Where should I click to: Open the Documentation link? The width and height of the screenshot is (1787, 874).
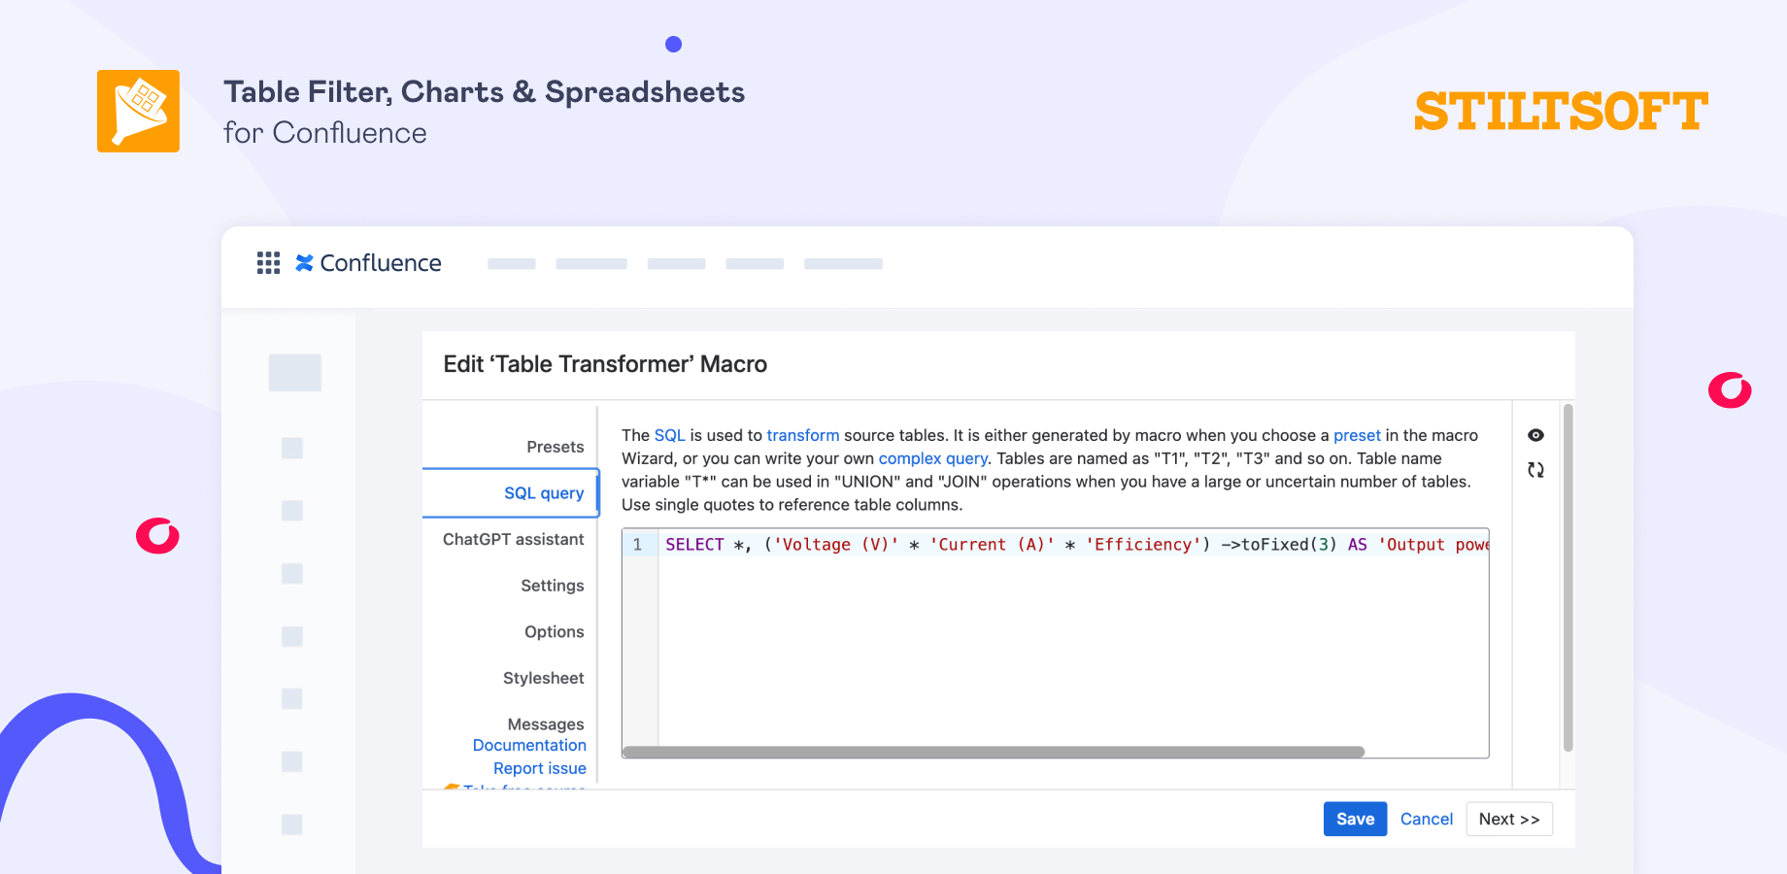pos(529,745)
